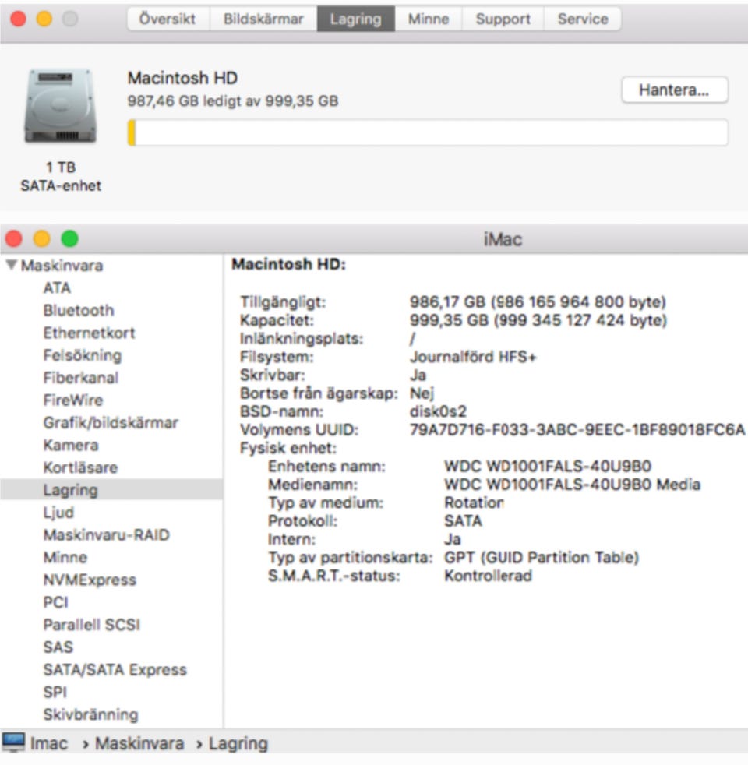Choose NVMExpress from the sidebar
The width and height of the screenshot is (748, 765).
click(x=89, y=580)
